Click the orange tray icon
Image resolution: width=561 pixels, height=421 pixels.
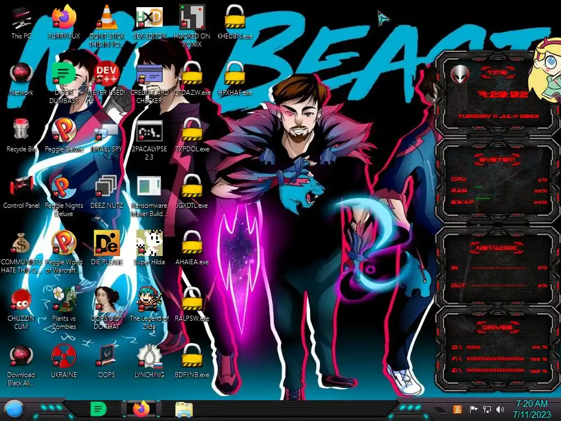[457, 409]
